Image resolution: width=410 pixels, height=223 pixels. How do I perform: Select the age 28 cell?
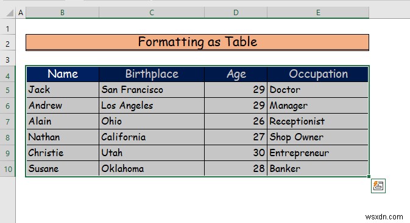coord(236,168)
